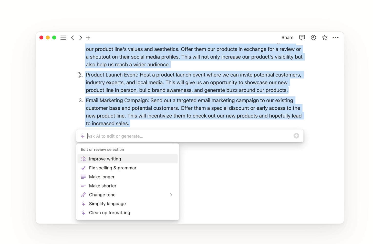Viewport: 373px width, 244px height.
Task: Choose Clean up formatting
Action: (128, 213)
